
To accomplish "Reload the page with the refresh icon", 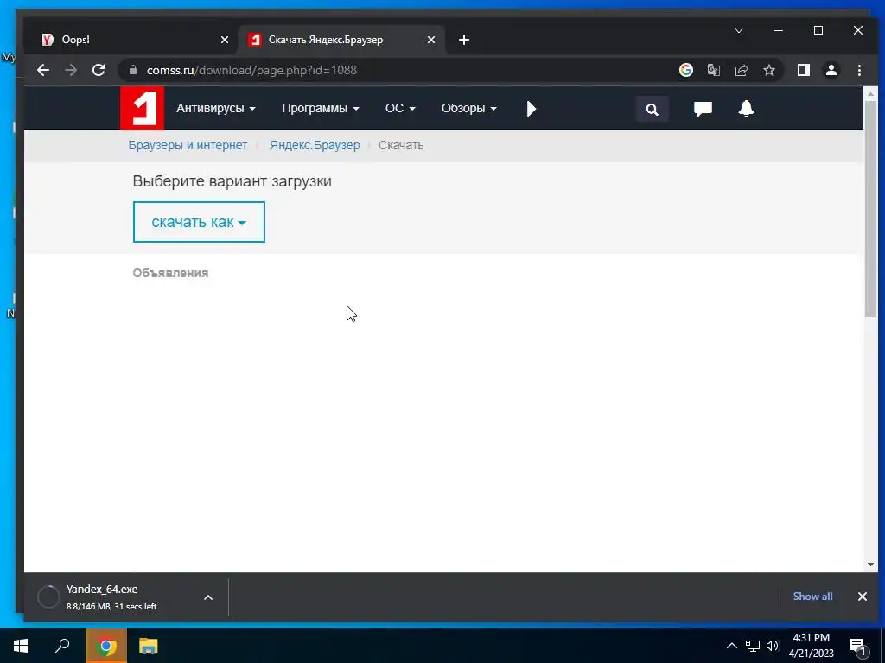I will point(99,70).
